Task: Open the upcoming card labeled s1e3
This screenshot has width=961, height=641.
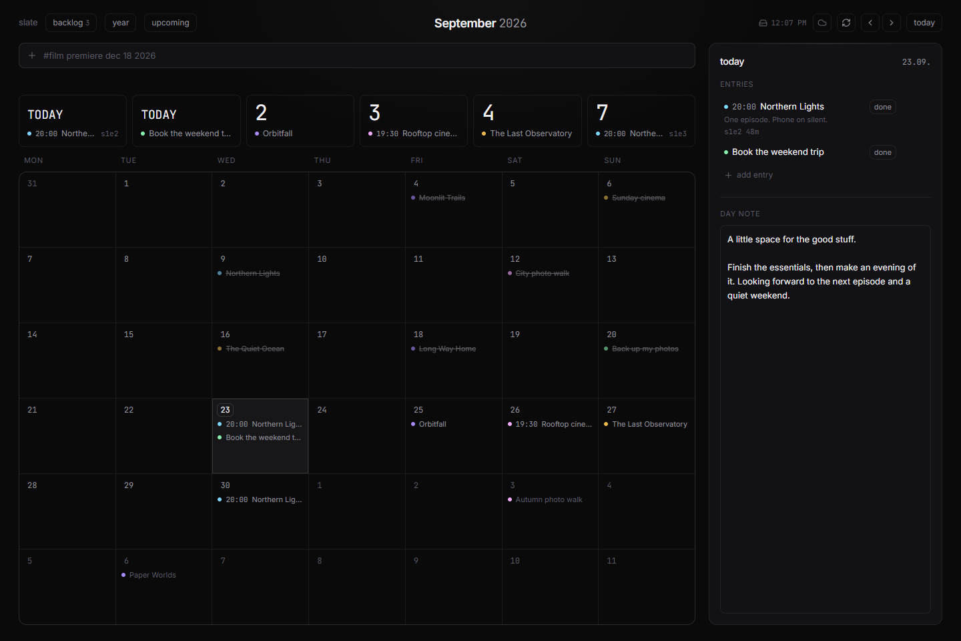Action: 641,121
